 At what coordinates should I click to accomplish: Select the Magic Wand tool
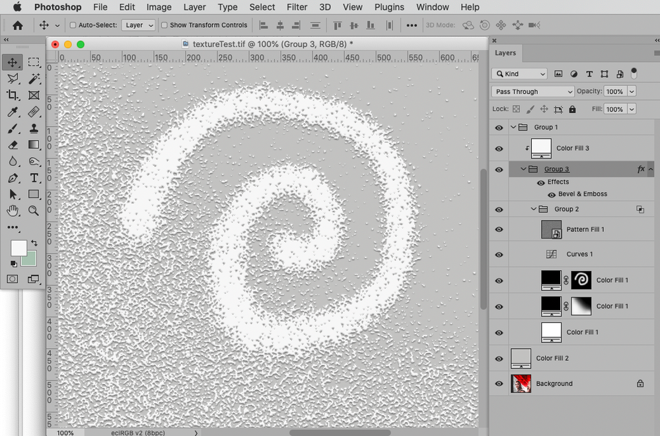point(34,79)
